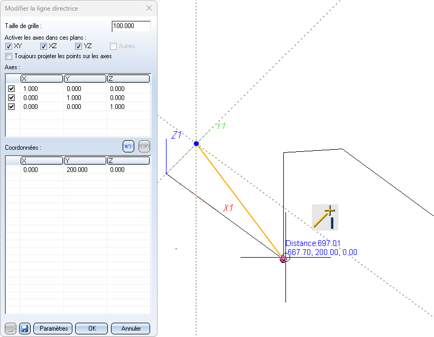Confirm with the OK button

point(91,329)
